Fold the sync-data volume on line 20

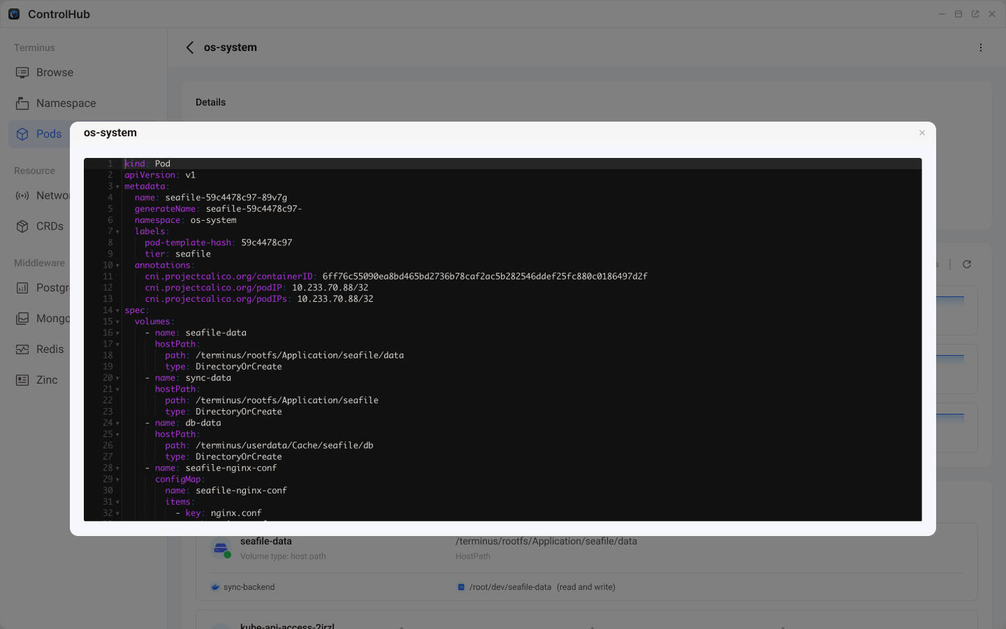pyautogui.click(x=117, y=378)
